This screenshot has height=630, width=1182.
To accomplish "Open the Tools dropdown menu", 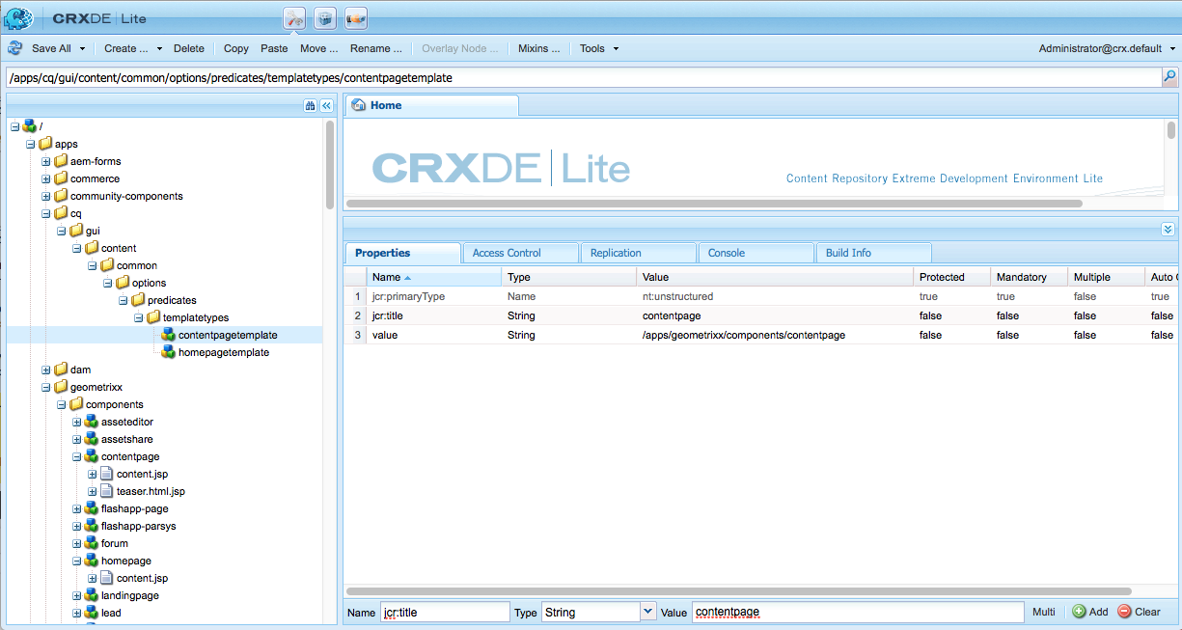I will [599, 48].
